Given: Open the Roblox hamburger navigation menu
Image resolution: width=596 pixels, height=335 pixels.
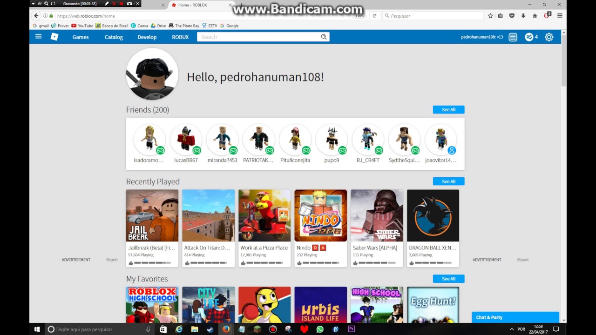Looking at the screenshot, I should point(39,37).
